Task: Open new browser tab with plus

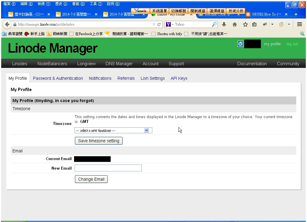Action: click(x=296, y=14)
